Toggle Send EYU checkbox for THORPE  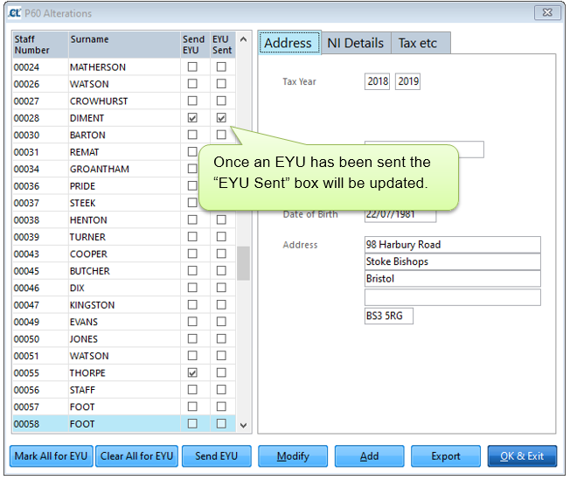click(192, 372)
